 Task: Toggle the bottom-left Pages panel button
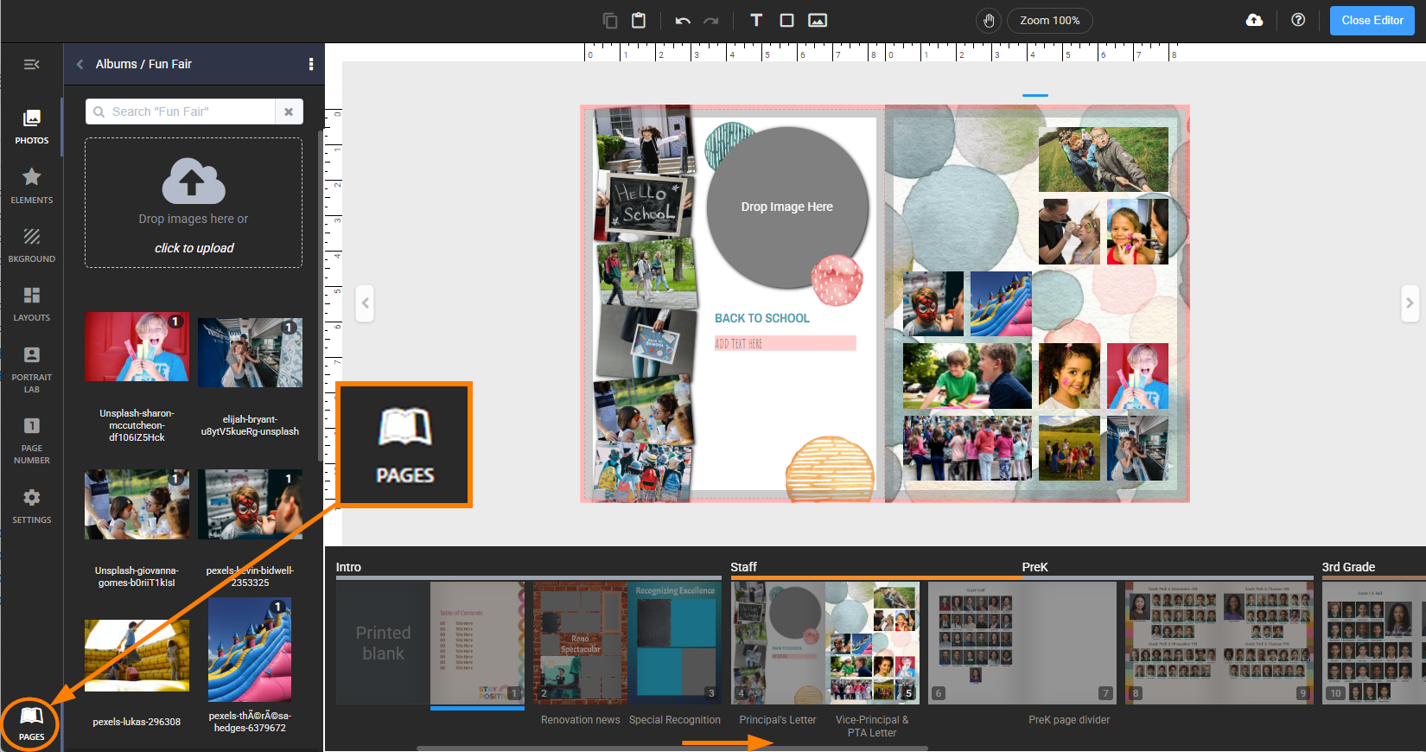pyautogui.click(x=31, y=723)
